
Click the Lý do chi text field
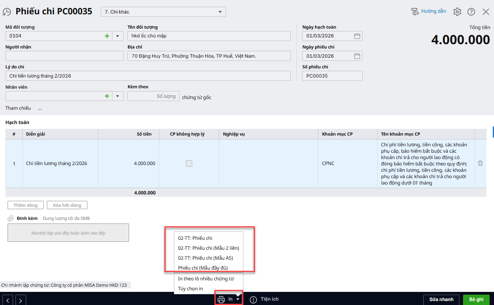[148, 76]
